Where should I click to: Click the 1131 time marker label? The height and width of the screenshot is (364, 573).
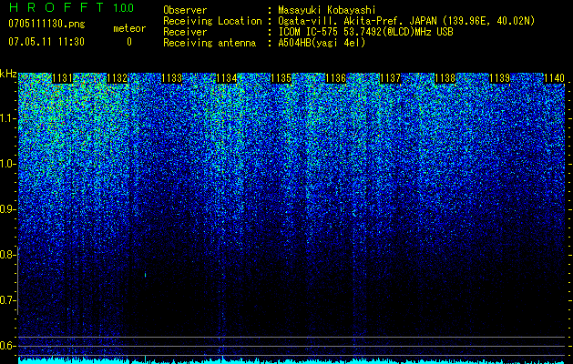(63, 78)
